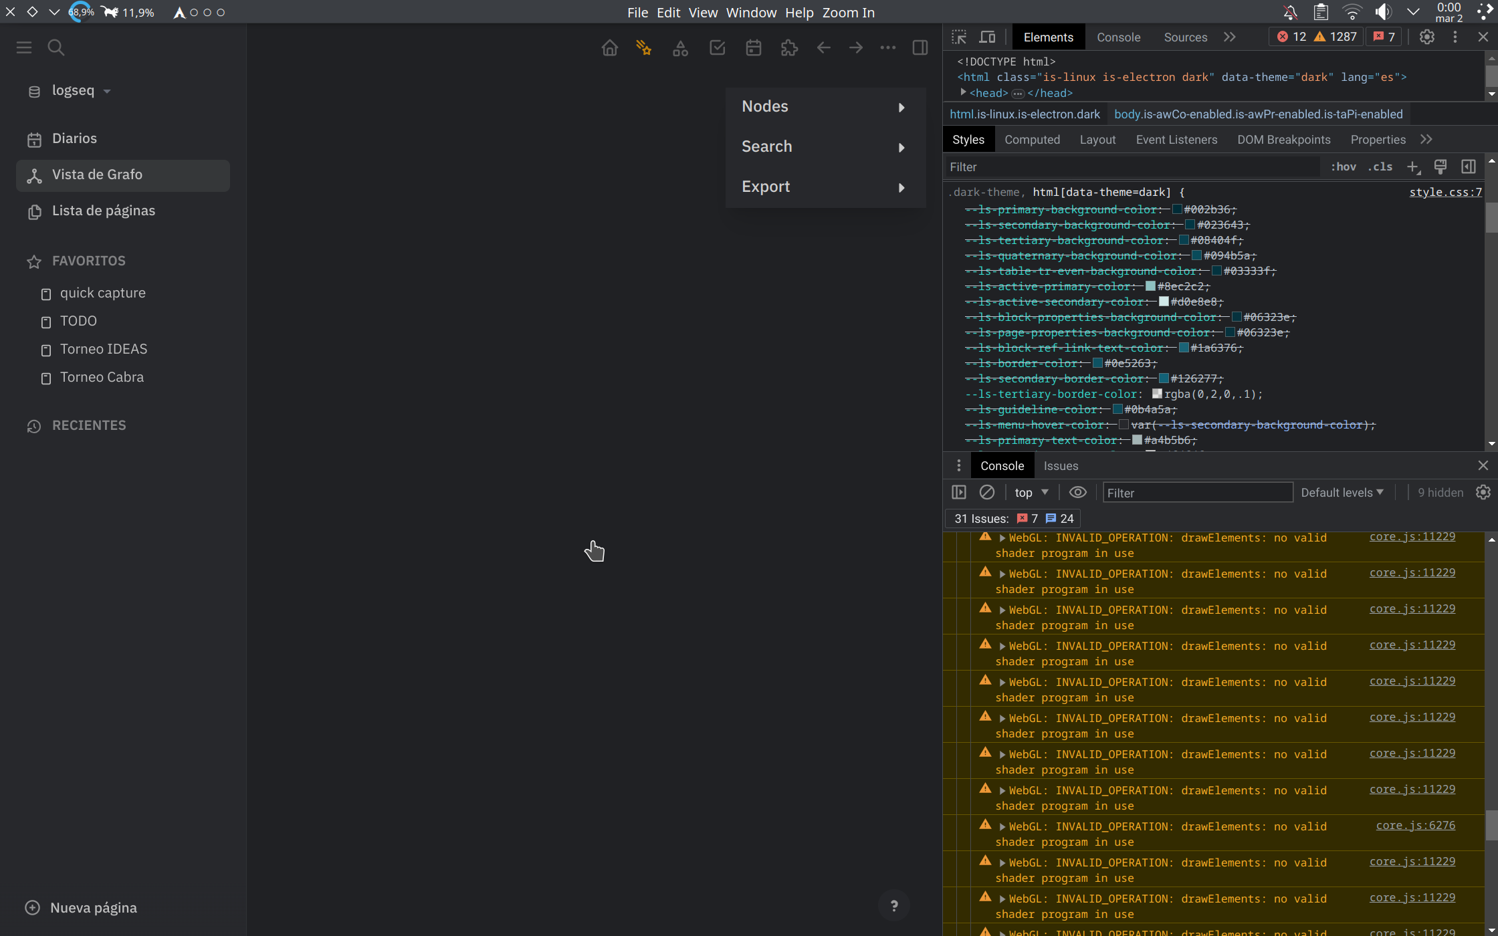The image size is (1498, 936).
Task: Open the Torneo IDEAS favorite page
Action: [x=103, y=349]
